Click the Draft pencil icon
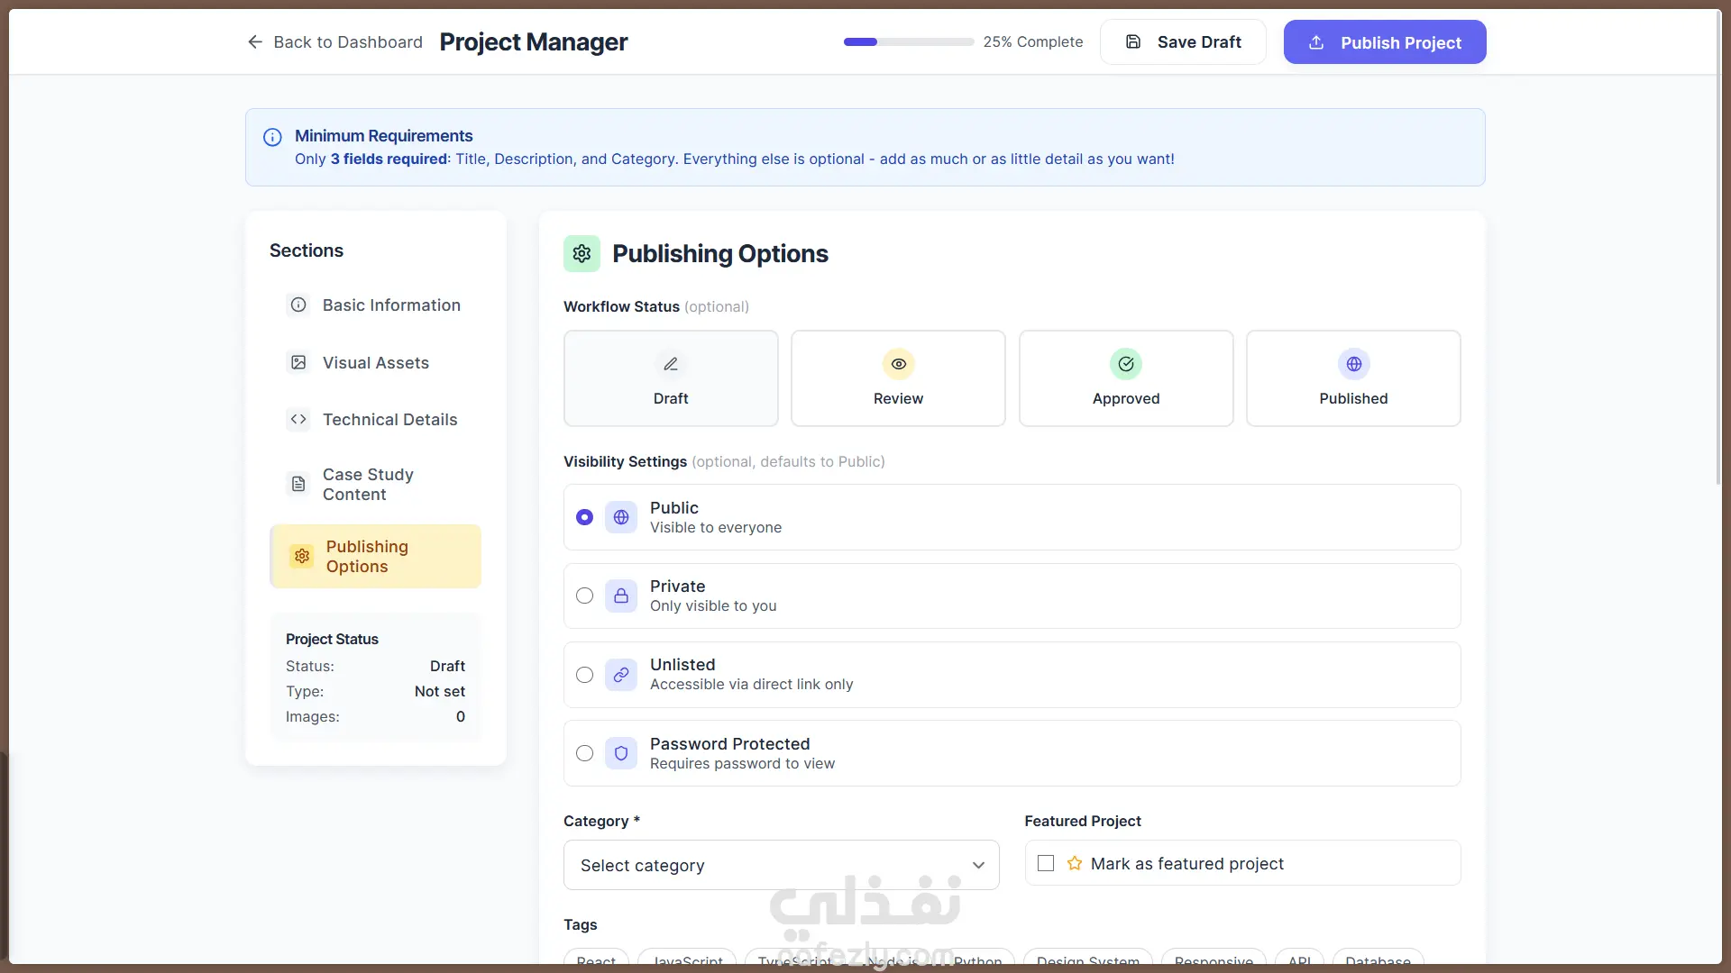The image size is (1731, 973). coord(671,364)
